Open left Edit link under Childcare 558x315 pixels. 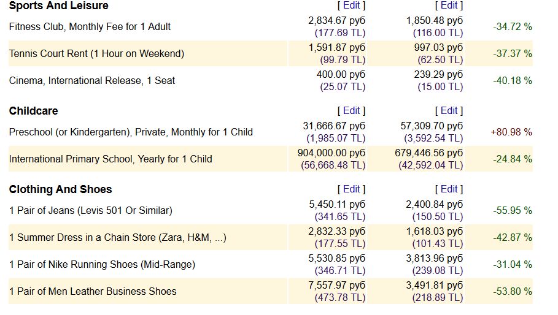coord(351,110)
